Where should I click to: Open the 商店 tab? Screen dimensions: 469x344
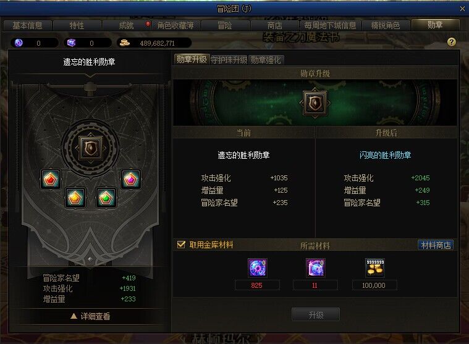pos(274,25)
